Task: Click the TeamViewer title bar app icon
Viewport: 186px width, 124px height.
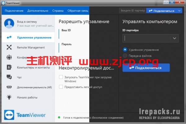Action: [3, 3]
